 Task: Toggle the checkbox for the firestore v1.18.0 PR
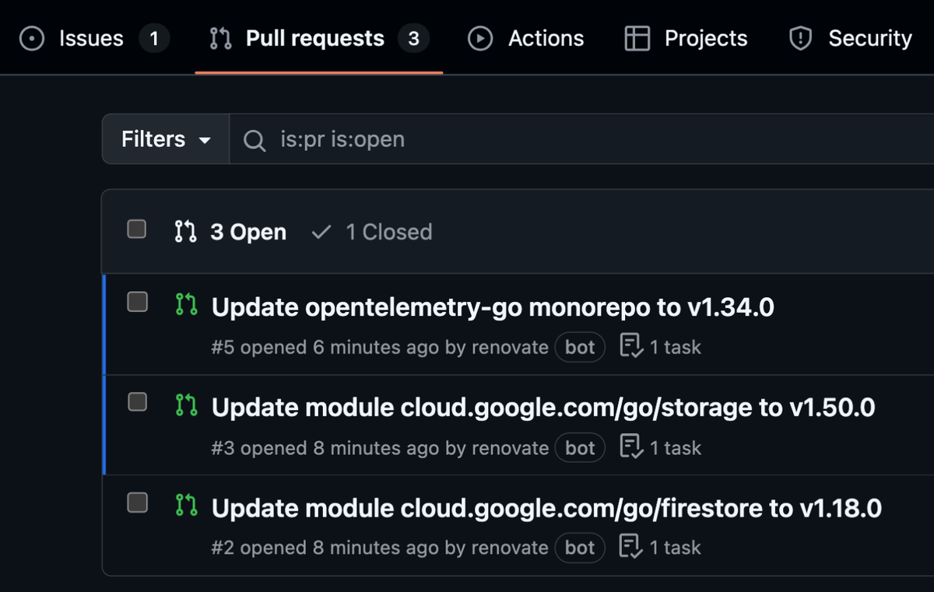[x=137, y=503]
